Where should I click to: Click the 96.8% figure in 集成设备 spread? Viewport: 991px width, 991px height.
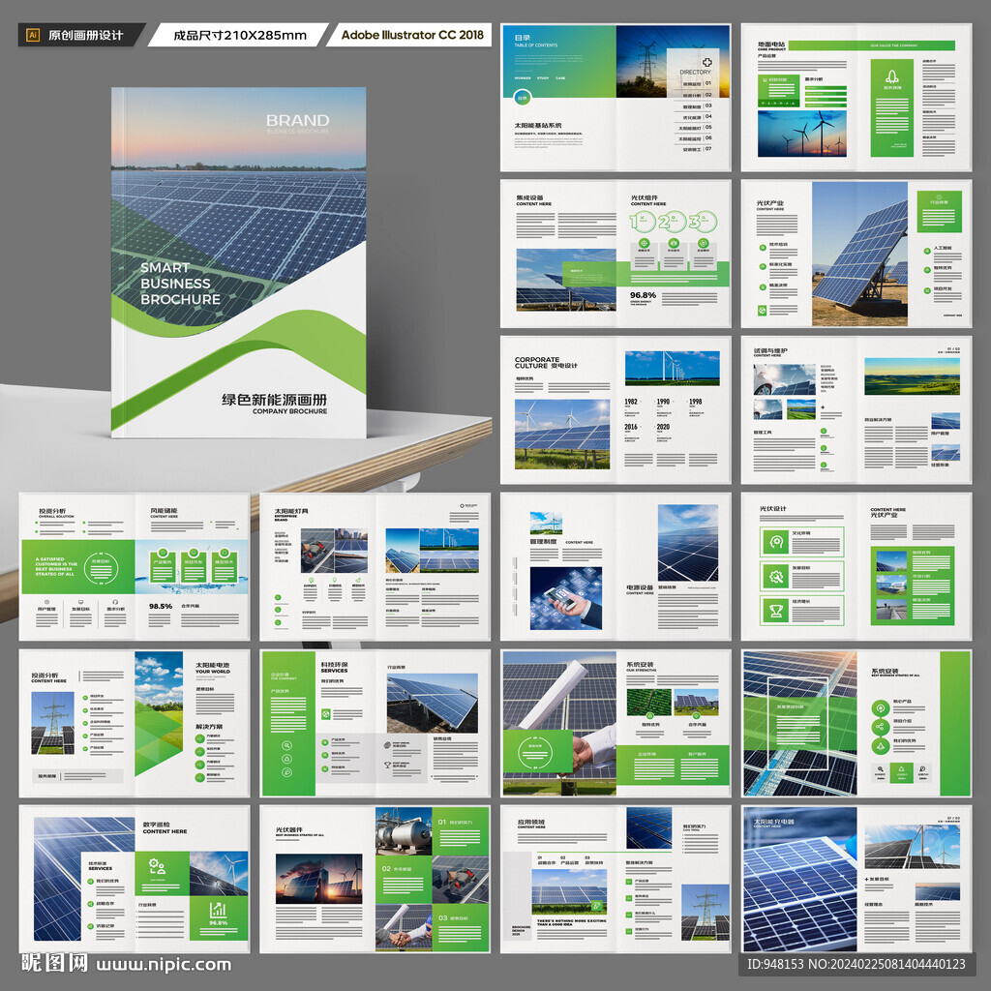(x=643, y=295)
